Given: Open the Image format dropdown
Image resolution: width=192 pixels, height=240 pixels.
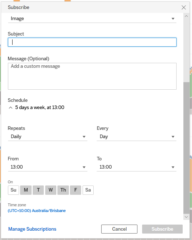Looking at the screenshot, I should click(x=92, y=19).
